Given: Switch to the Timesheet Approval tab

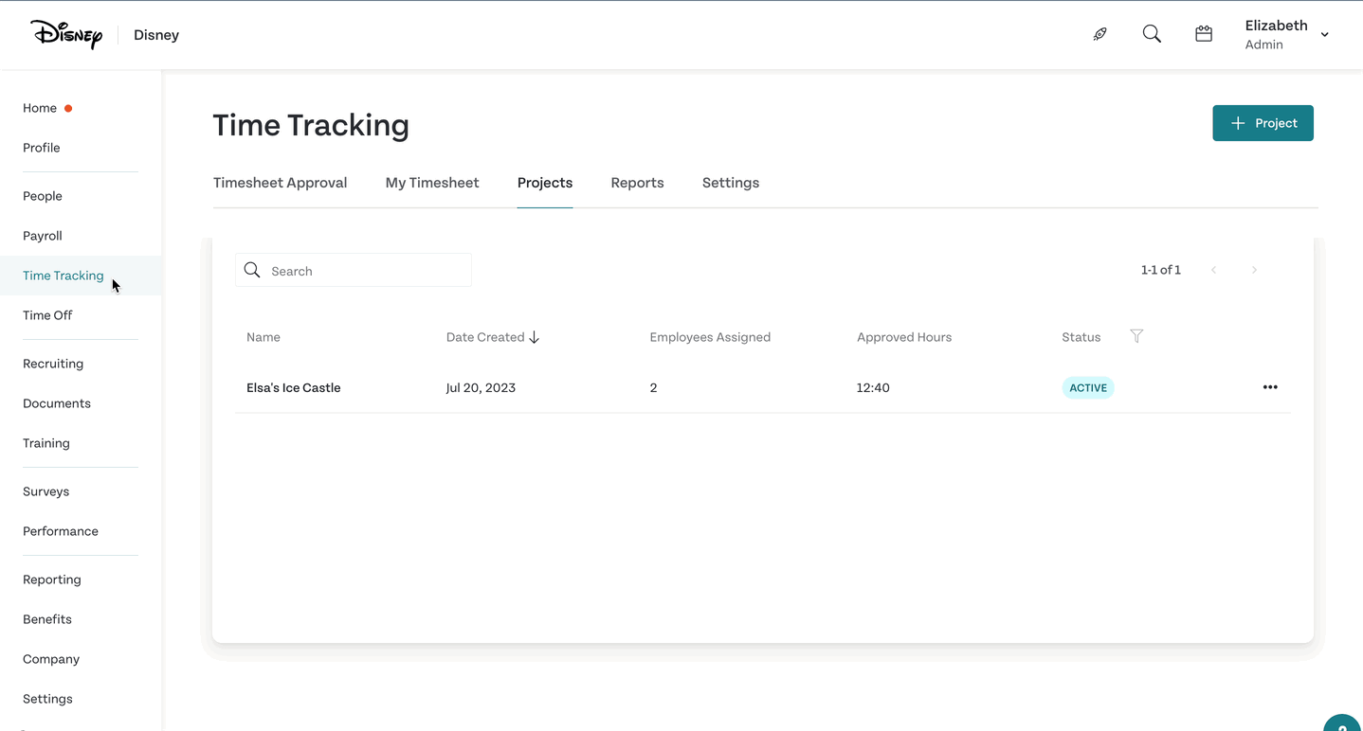Looking at the screenshot, I should coord(280,183).
